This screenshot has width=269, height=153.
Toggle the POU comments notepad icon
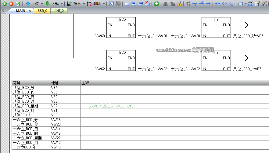257,4
